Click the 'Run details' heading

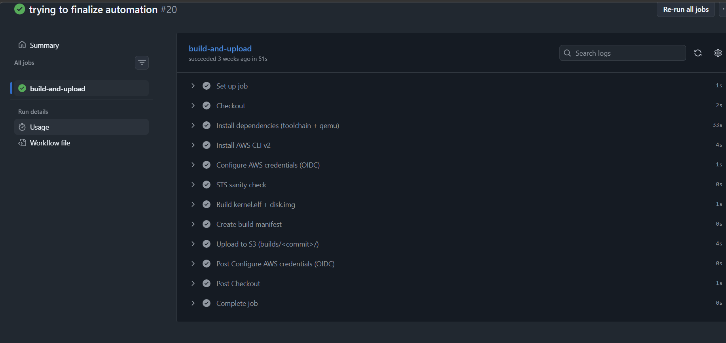(x=33, y=111)
